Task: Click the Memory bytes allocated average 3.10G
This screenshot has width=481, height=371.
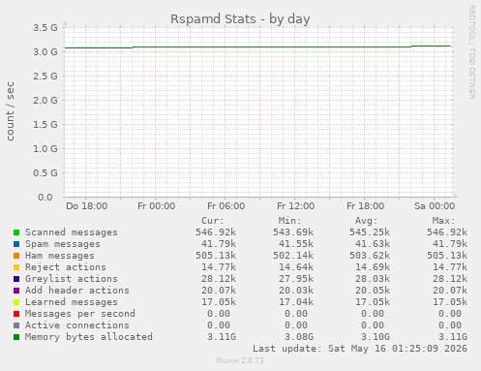Action: 376,337
